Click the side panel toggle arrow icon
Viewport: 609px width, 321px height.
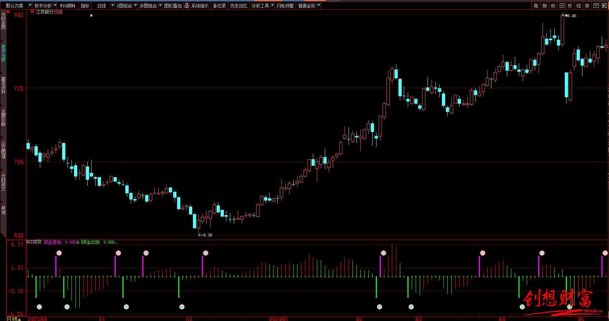tap(604, 6)
